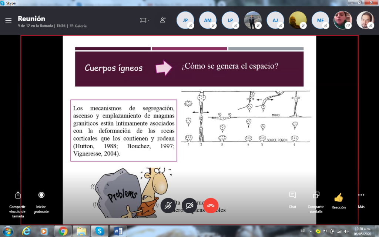End the call with red hang-up button

211,206
